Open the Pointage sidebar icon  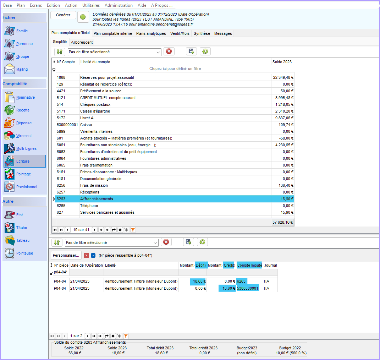(x=9, y=174)
